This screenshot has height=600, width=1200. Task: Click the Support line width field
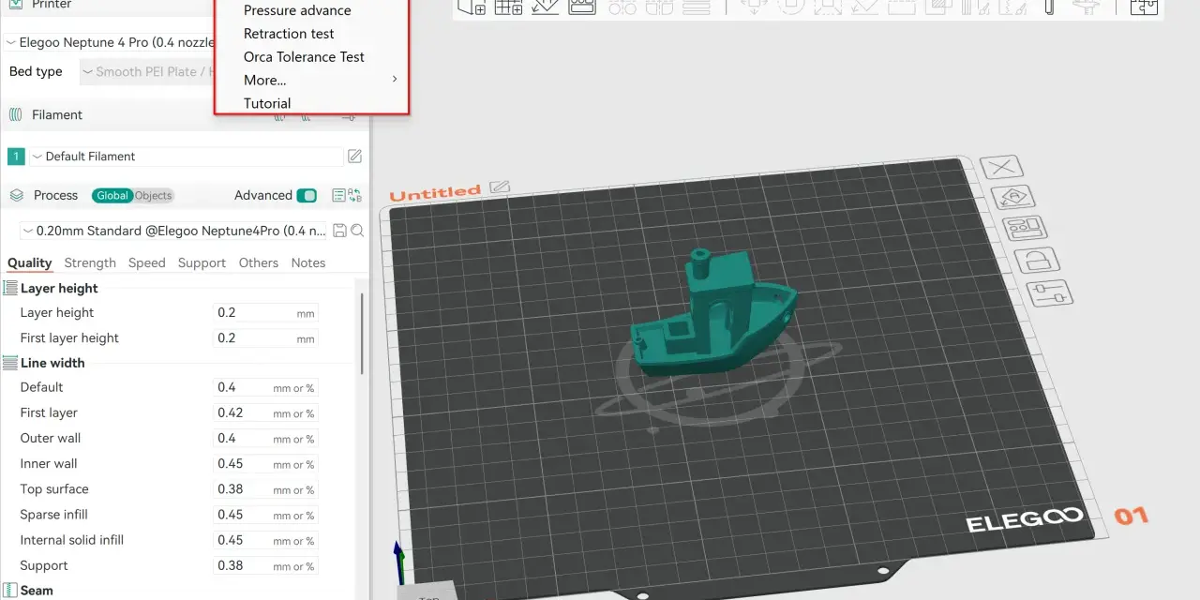pyautogui.click(x=265, y=565)
